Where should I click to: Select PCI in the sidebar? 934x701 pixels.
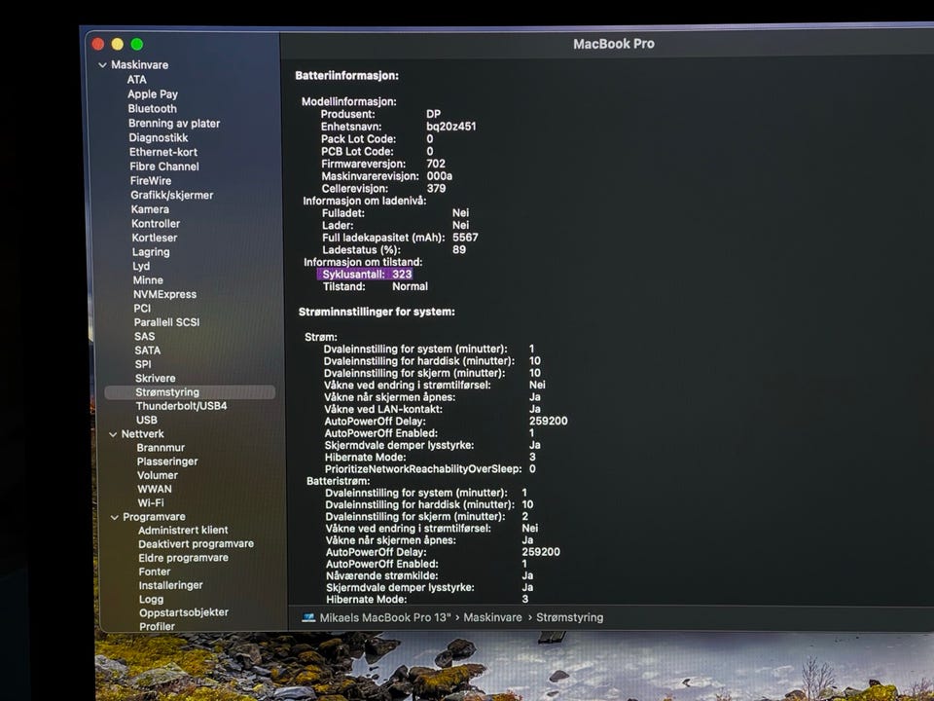click(142, 309)
